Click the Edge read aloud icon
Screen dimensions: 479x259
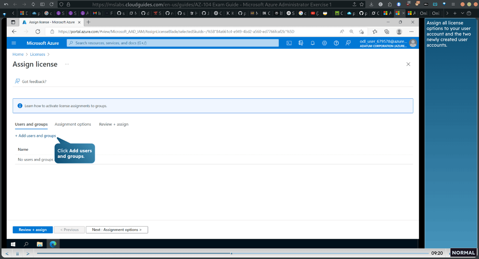pyautogui.click(x=342, y=32)
